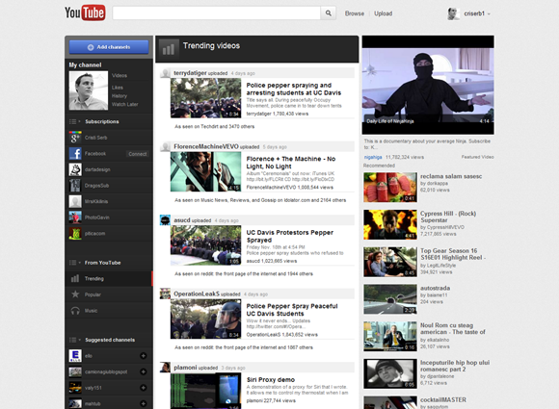This screenshot has width=559, height=409.
Task: Open cocktailMASTER recommended video title
Action: 443,399
